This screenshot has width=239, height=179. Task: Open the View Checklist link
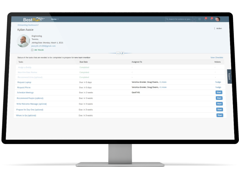(216, 57)
